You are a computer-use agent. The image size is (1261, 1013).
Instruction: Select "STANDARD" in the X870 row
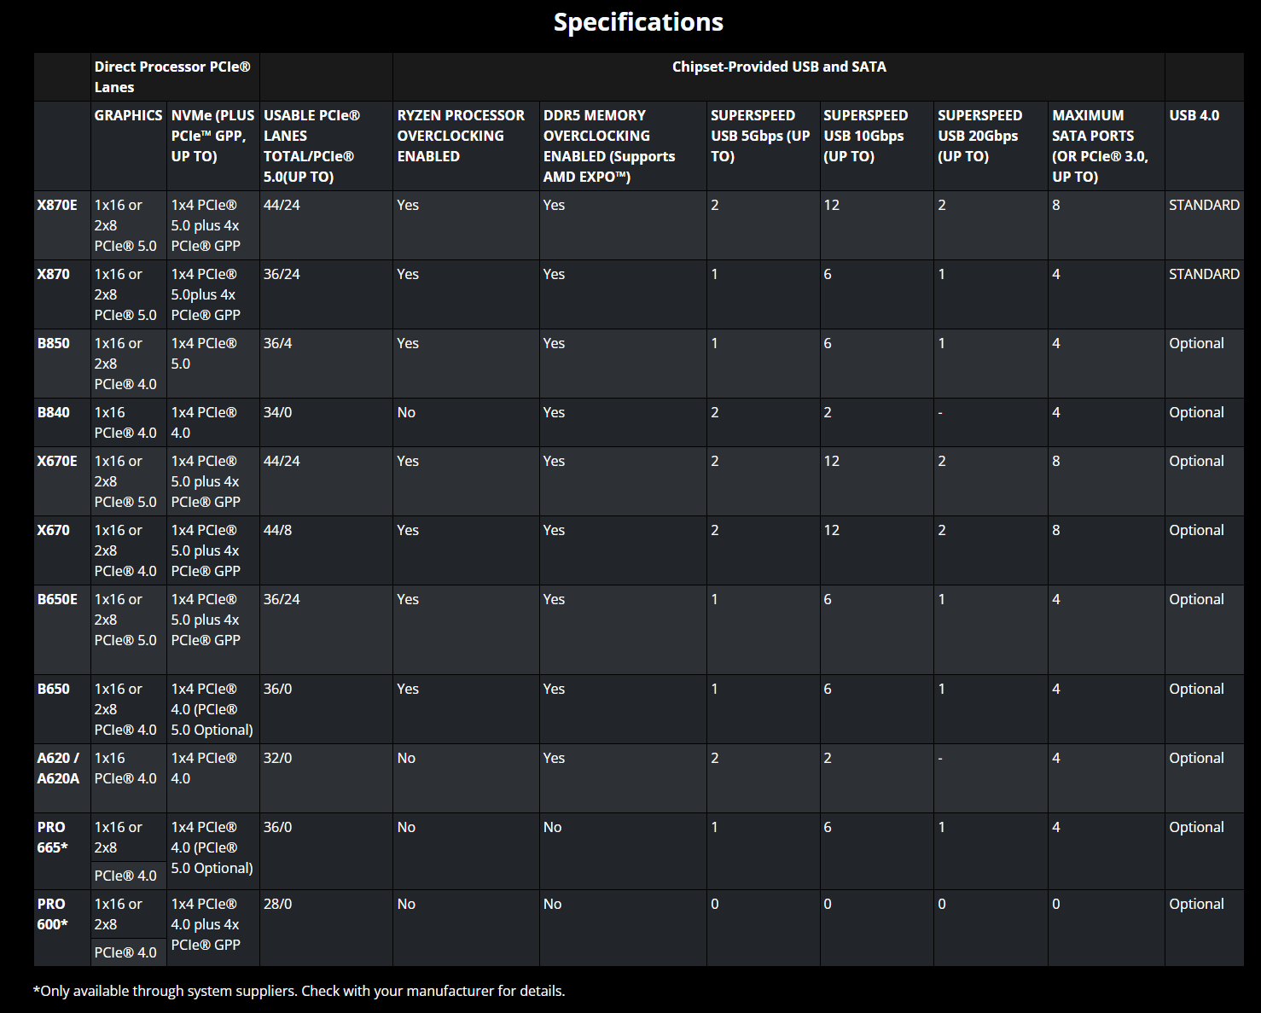(x=1205, y=274)
